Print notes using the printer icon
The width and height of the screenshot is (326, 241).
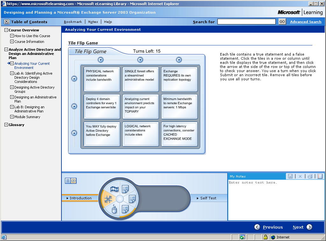coord(310,176)
